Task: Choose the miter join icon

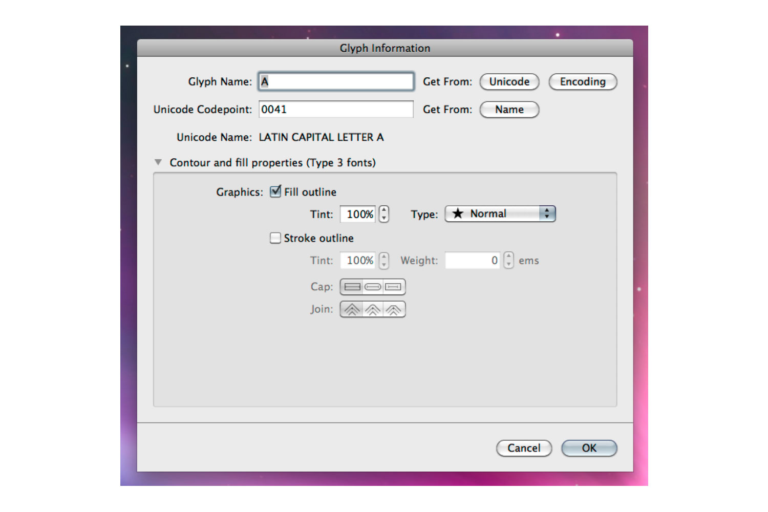Action: coord(352,310)
